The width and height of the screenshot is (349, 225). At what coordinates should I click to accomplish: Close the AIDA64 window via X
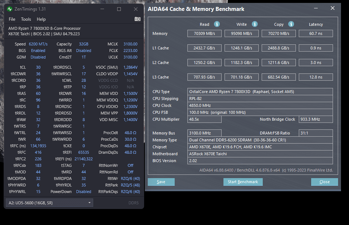coord(333,8)
